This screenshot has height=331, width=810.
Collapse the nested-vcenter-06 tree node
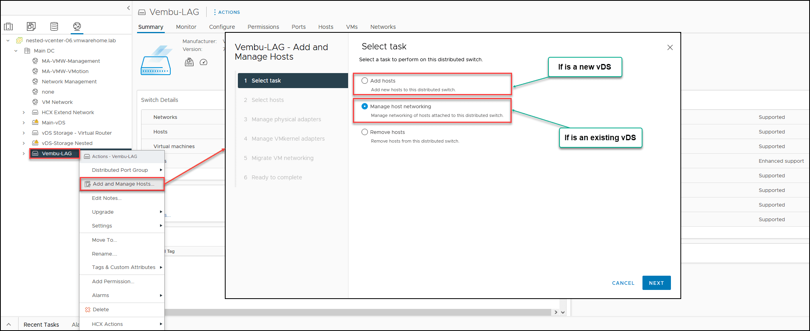(x=8, y=40)
